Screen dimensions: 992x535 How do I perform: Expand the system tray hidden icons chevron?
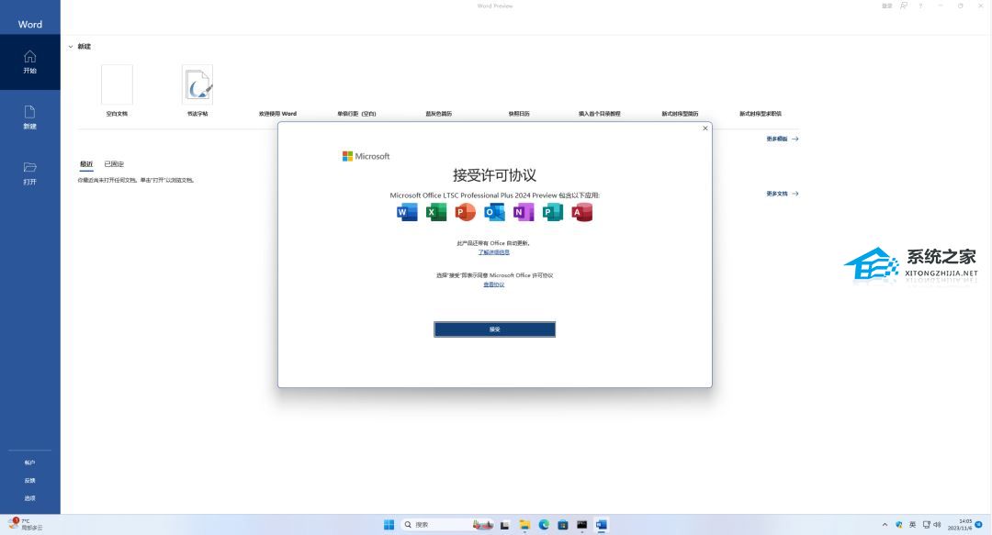[885, 525]
